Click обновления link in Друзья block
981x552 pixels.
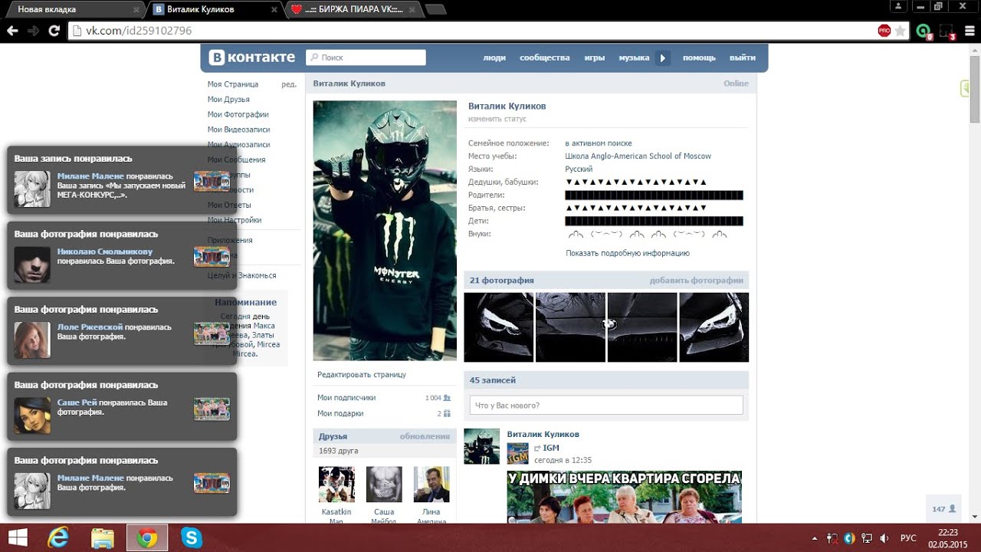[x=425, y=436]
